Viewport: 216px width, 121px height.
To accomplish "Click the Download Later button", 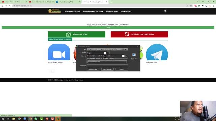I will [93, 69].
